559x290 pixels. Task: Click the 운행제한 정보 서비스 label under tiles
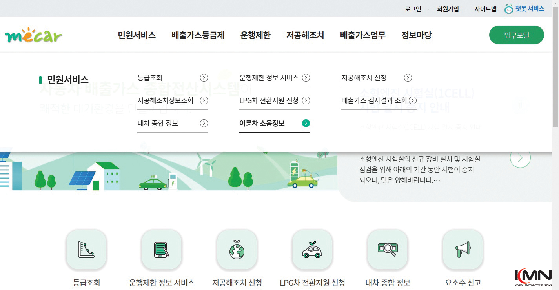tap(162, 283)
